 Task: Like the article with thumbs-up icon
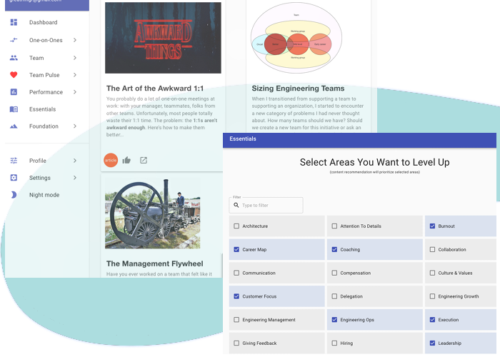click(x=126, y=160)
